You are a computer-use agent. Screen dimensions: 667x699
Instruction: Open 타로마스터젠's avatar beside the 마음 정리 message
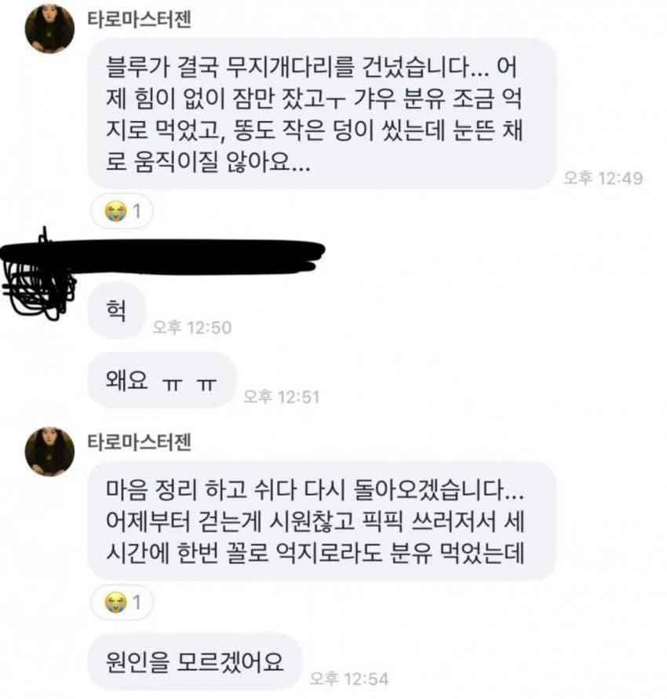point(49,452)
